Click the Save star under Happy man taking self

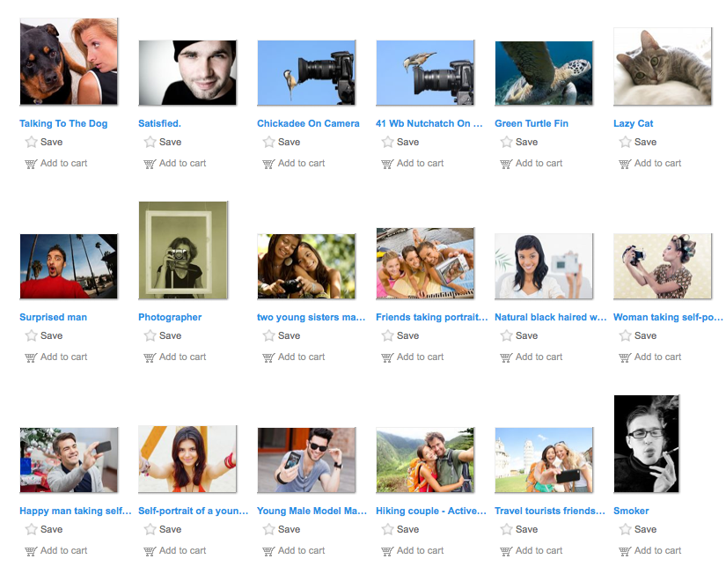[x=31, y=529]
